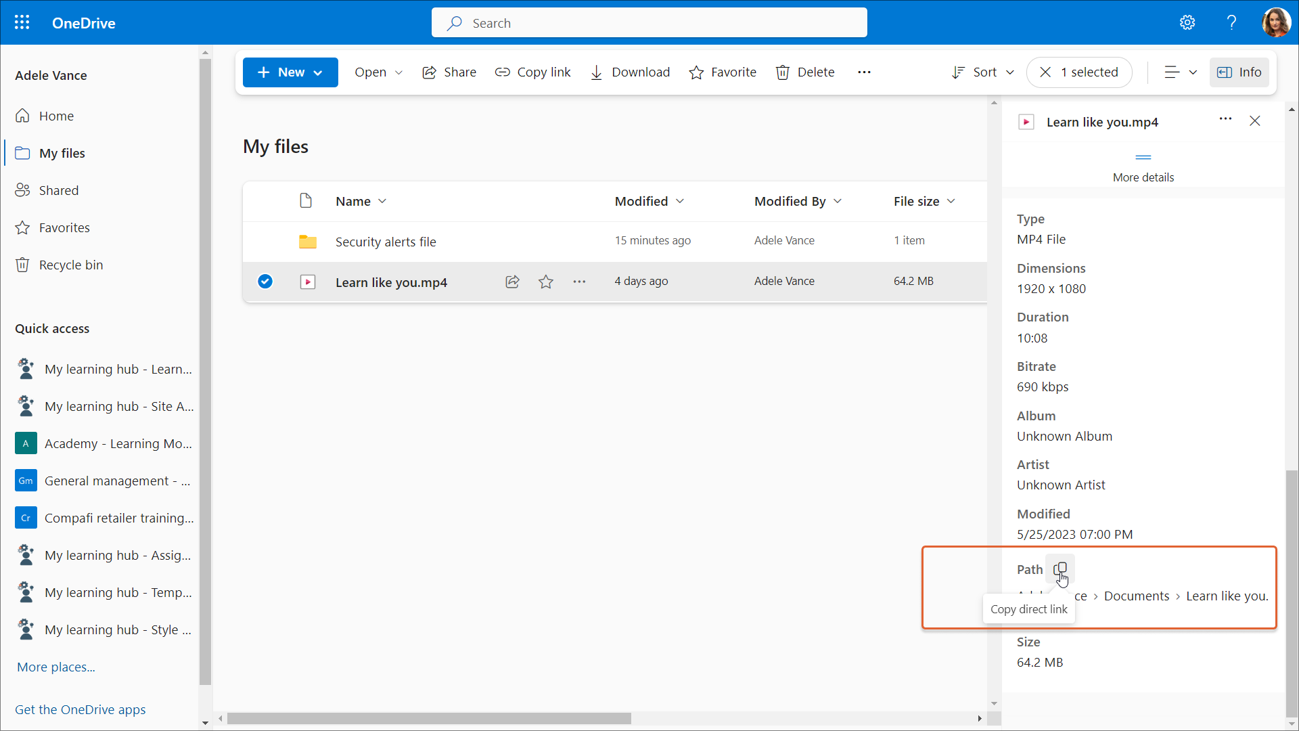
Task: Click Get the OneDrive apps link
Action: click(81, 709)
